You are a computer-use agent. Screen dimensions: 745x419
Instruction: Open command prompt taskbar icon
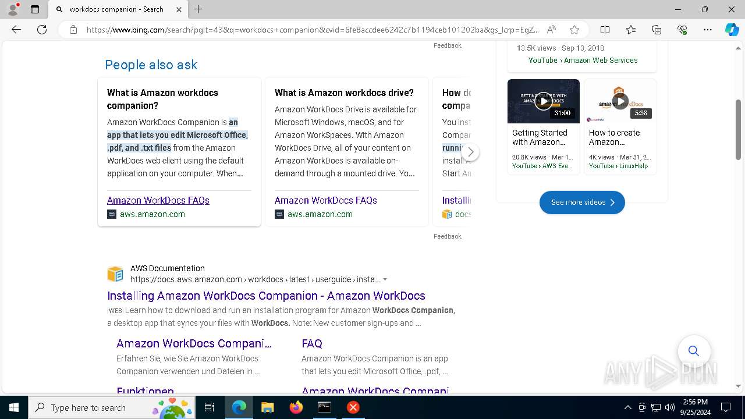(324, 407)
